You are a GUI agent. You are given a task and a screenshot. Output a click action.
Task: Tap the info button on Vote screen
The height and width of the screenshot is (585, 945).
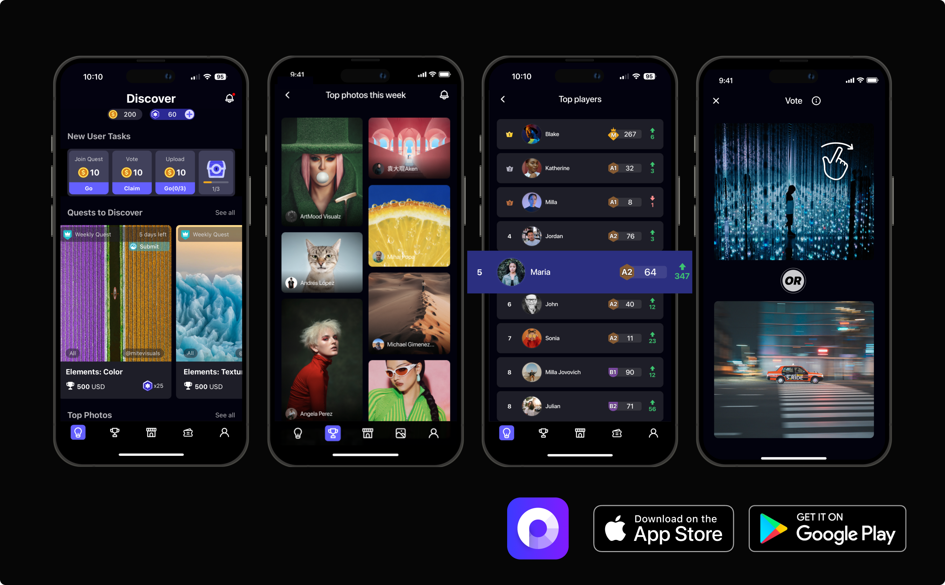pos(815,101)
